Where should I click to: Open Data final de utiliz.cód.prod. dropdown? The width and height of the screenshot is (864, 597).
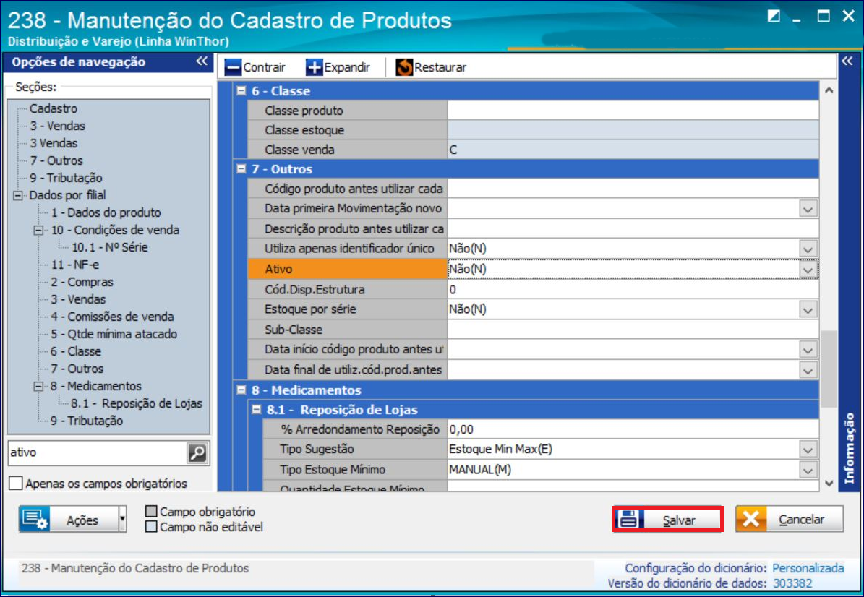(x=808, y=370)
